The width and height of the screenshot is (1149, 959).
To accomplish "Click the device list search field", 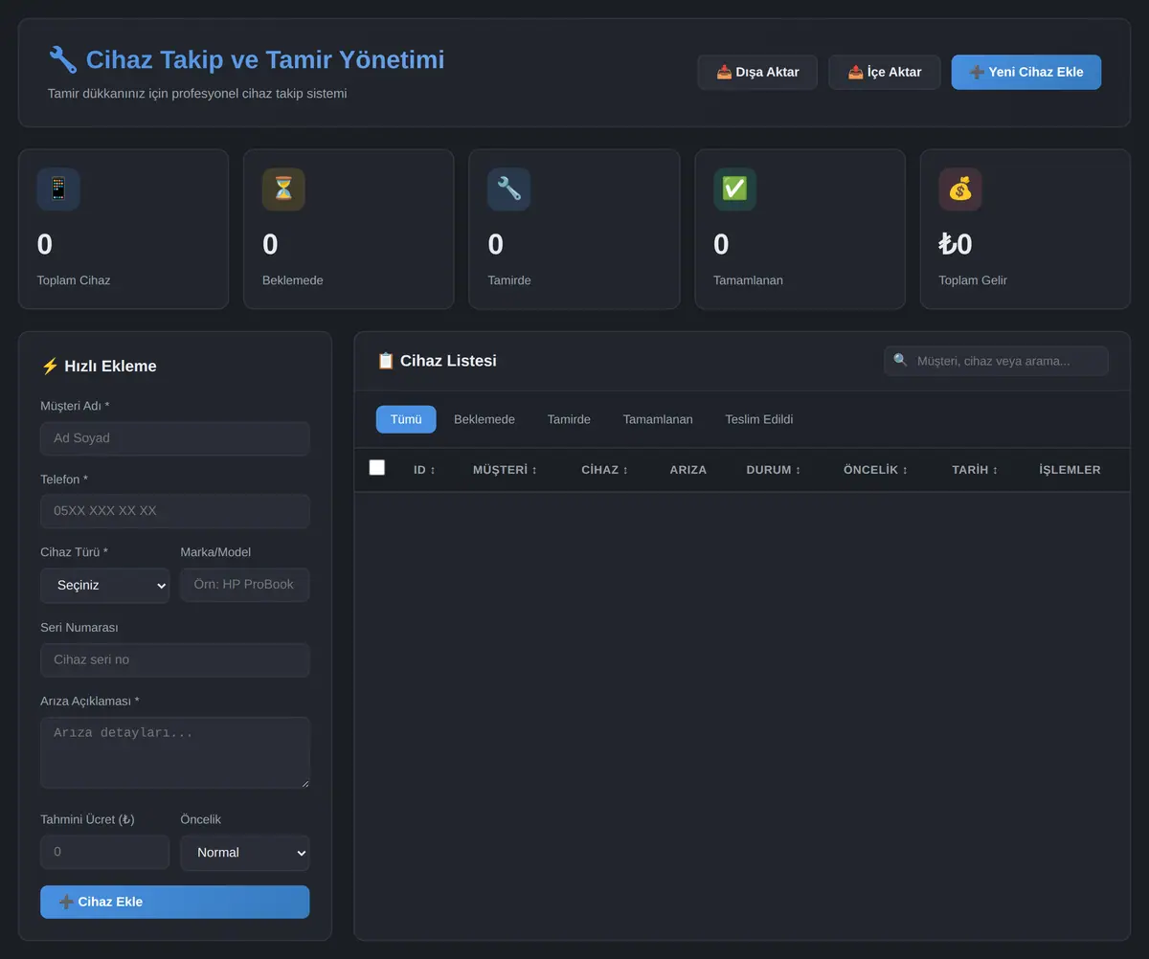I will (996, 361).
